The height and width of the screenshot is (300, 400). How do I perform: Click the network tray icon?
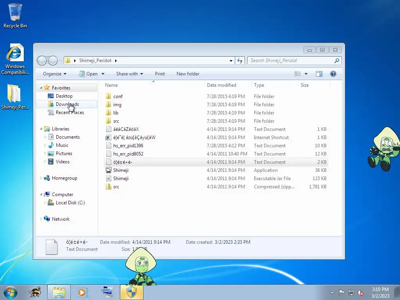[x=351, y=293]
